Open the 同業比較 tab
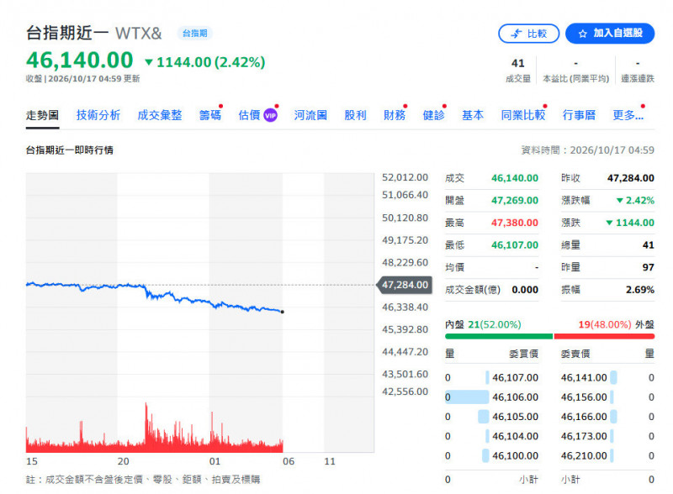 pos(522,115)
